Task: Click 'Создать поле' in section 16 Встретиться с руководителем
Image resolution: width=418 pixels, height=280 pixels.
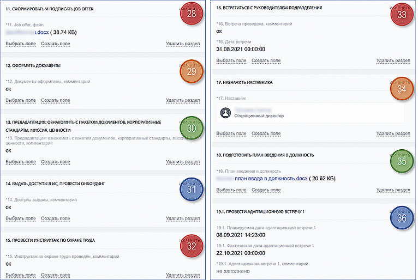Action: click(x=266, y=60)
